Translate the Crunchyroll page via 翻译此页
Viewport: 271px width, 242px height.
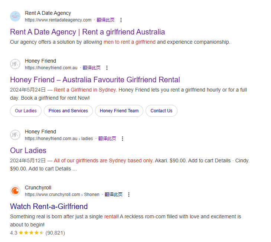pos(114,195)
